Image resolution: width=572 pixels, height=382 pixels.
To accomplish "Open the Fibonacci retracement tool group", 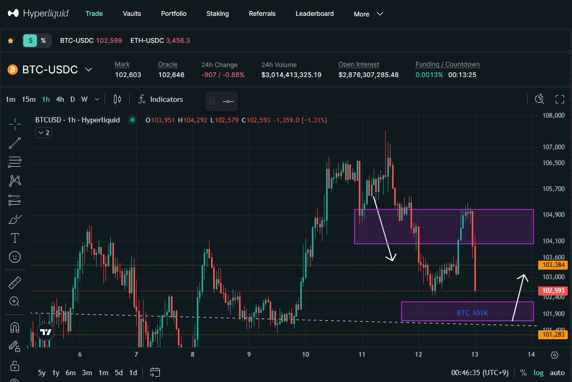I will point(15,161).
